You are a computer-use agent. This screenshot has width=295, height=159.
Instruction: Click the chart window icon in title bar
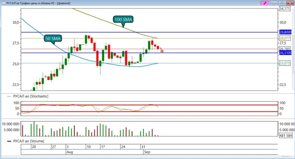[3, 3]
